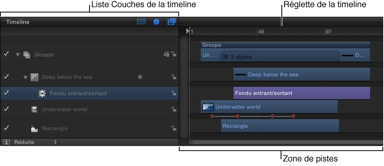Viewport: 384px width, 166px height.
Task: Click the Fondu entrant/sortant behavior gear icon
Action: [x=42, y=93]
